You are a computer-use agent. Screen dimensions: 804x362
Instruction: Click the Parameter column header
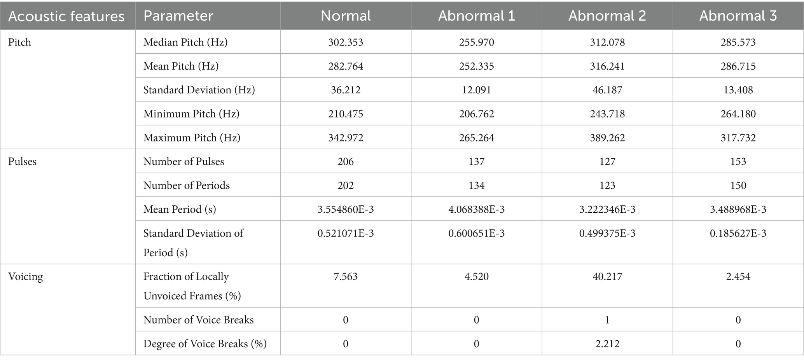click(178, 16)
